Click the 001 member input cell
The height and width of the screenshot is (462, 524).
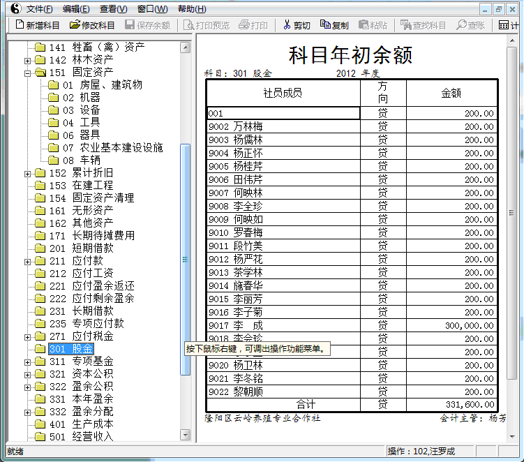[283, 113]
